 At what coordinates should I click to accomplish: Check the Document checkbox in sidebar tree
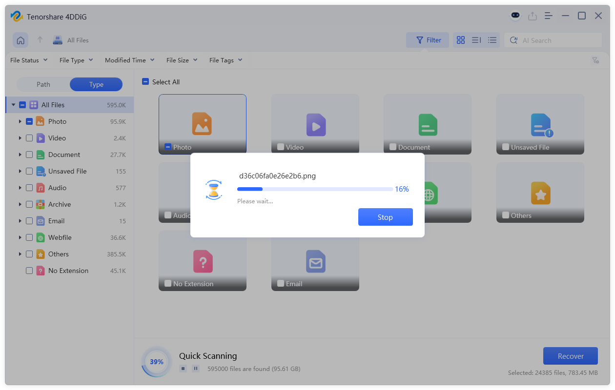click(x=29, y=155)
